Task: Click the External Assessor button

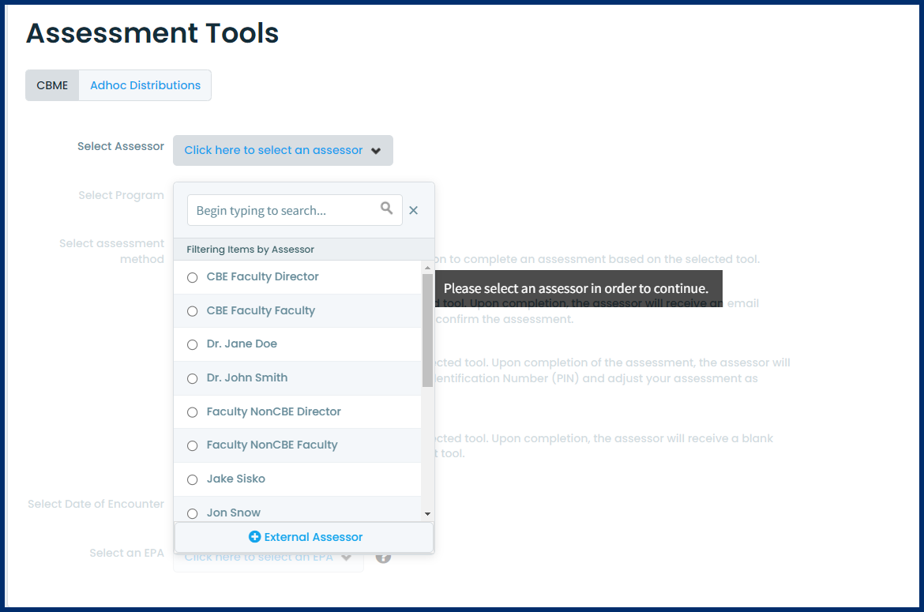Action: click(x=305, y=537)
